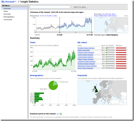Open Nick's Paper Airplane video
Image resolution: width=134 pixels, height=121 pixels.
pyautogui.click(x=85, y=68)
